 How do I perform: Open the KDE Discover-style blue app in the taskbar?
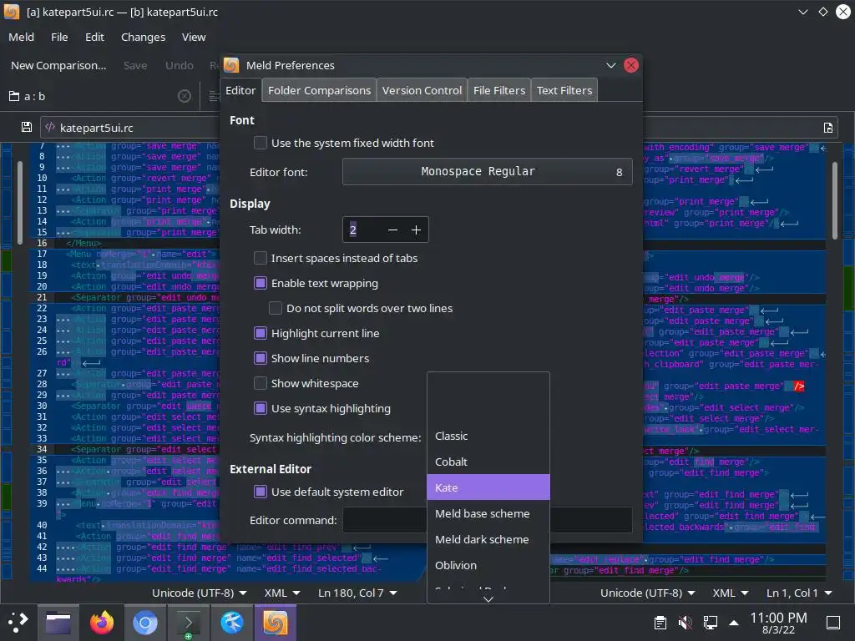click(x=232, y=622)
